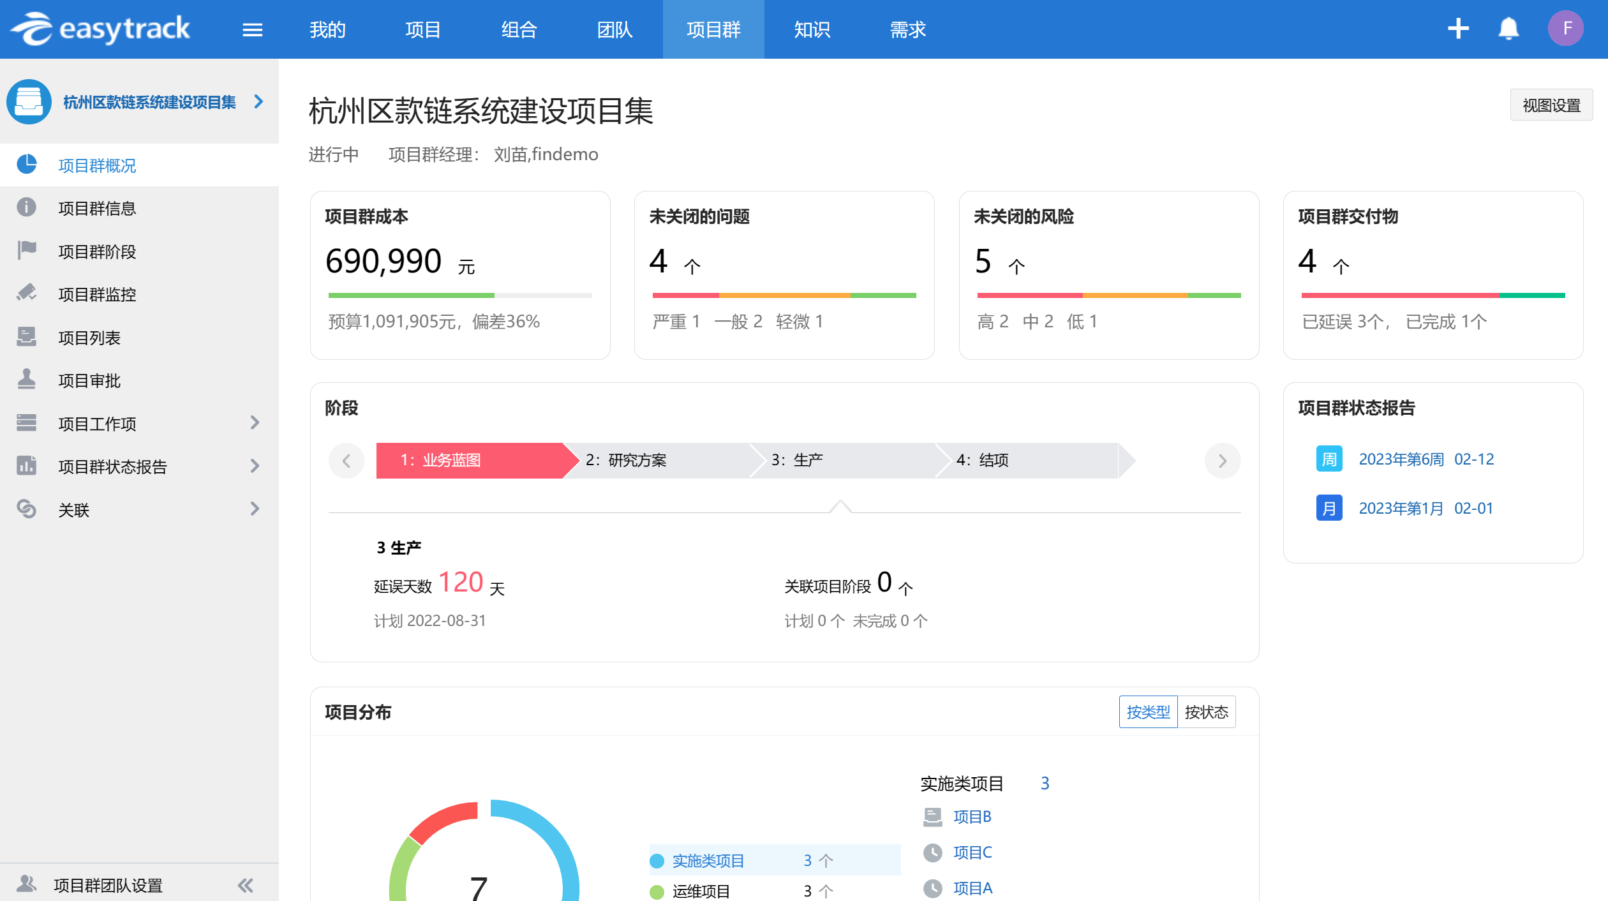
Task: Click the program set inbox icon
Action: 29,101
